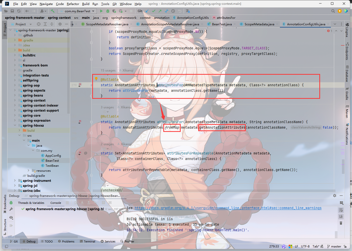This screenshot has height=251, width=352.
Task: Open the com.my.BeanTest run configuration dropdown
Action: click(x=77, y=11)
